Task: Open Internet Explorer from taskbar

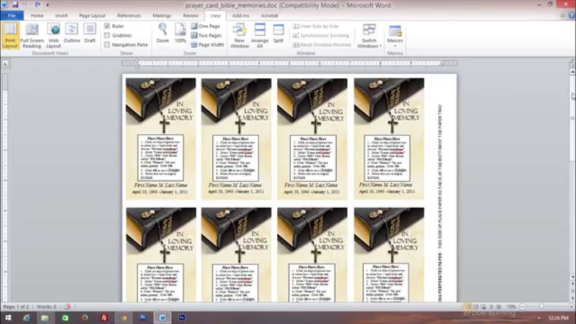Action: 27,318
